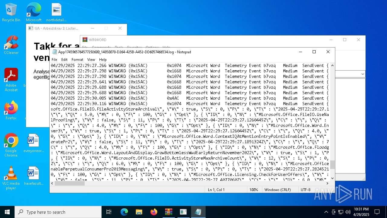Click the log line with 0x4AC
The image size is (387, 218).
[190, 98]
